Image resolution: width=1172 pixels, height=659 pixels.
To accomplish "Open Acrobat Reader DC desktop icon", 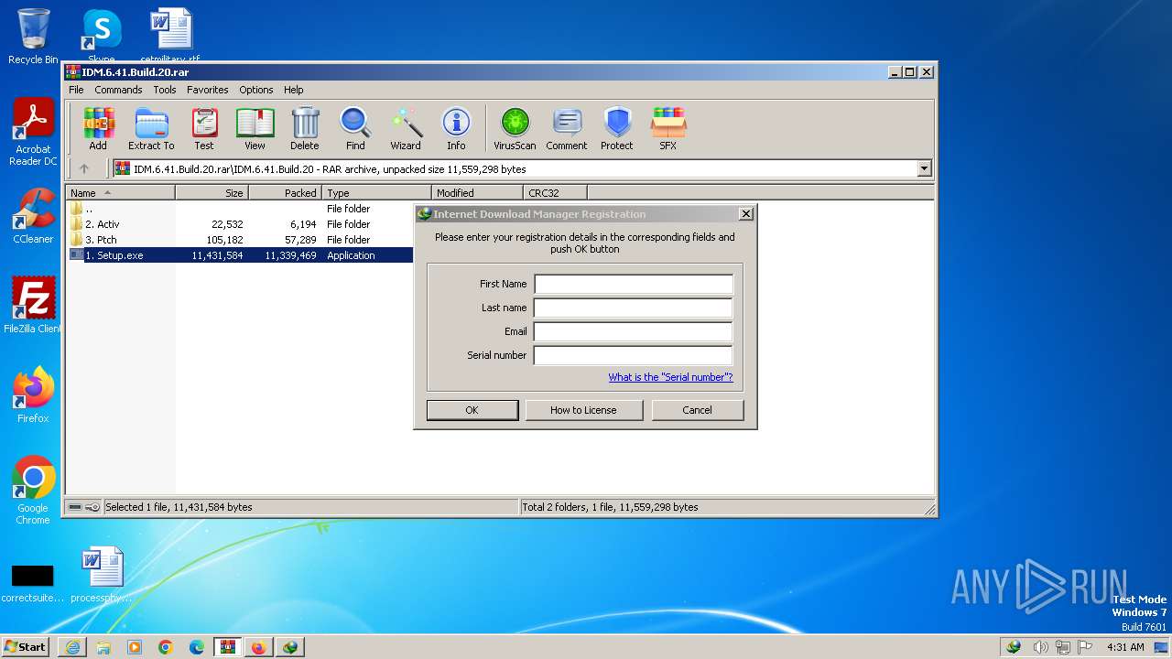I will (x=33, y=133).
